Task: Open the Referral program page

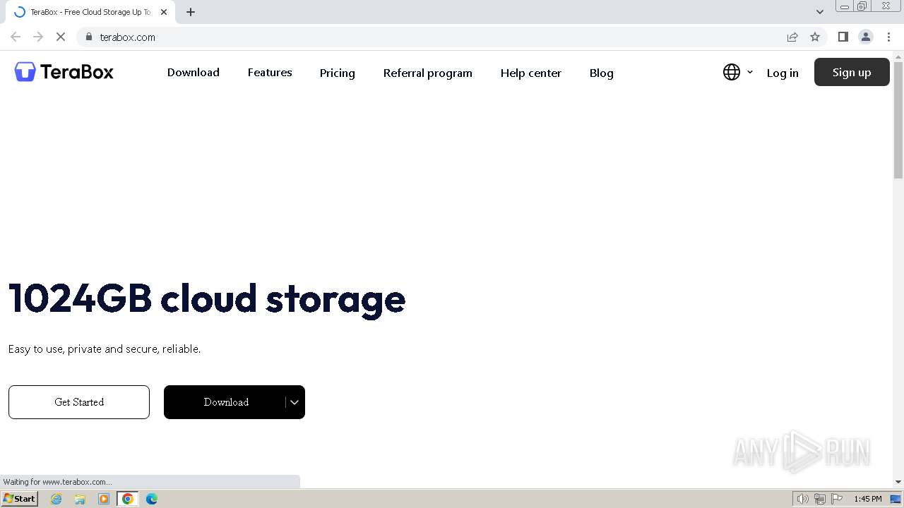Action: coord(428,73)
